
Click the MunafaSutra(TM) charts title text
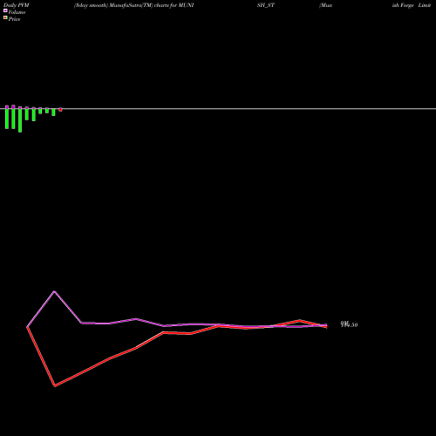tap(133, 5)
